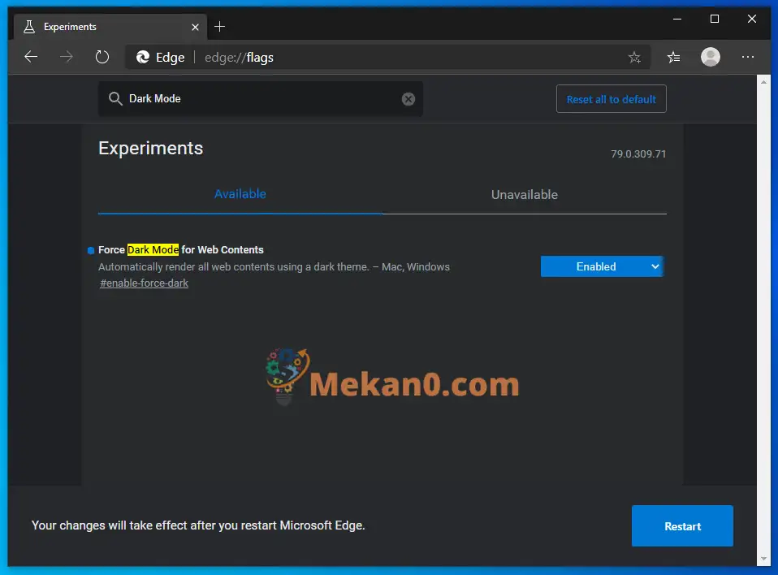Reload the page with refresh icon
Image resolution: width=778 pixels, height=575 pixels.
click(102, 57)
